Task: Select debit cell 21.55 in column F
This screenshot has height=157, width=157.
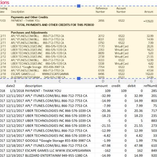Action: pos(135,126)
